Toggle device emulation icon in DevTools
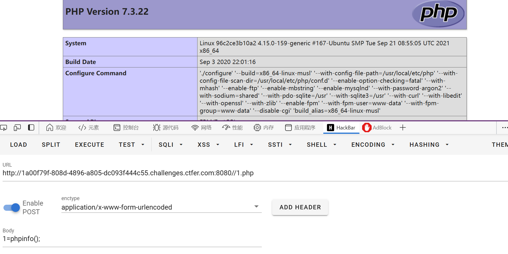Screen dimensions: 508x254 (x=17, y=127)
